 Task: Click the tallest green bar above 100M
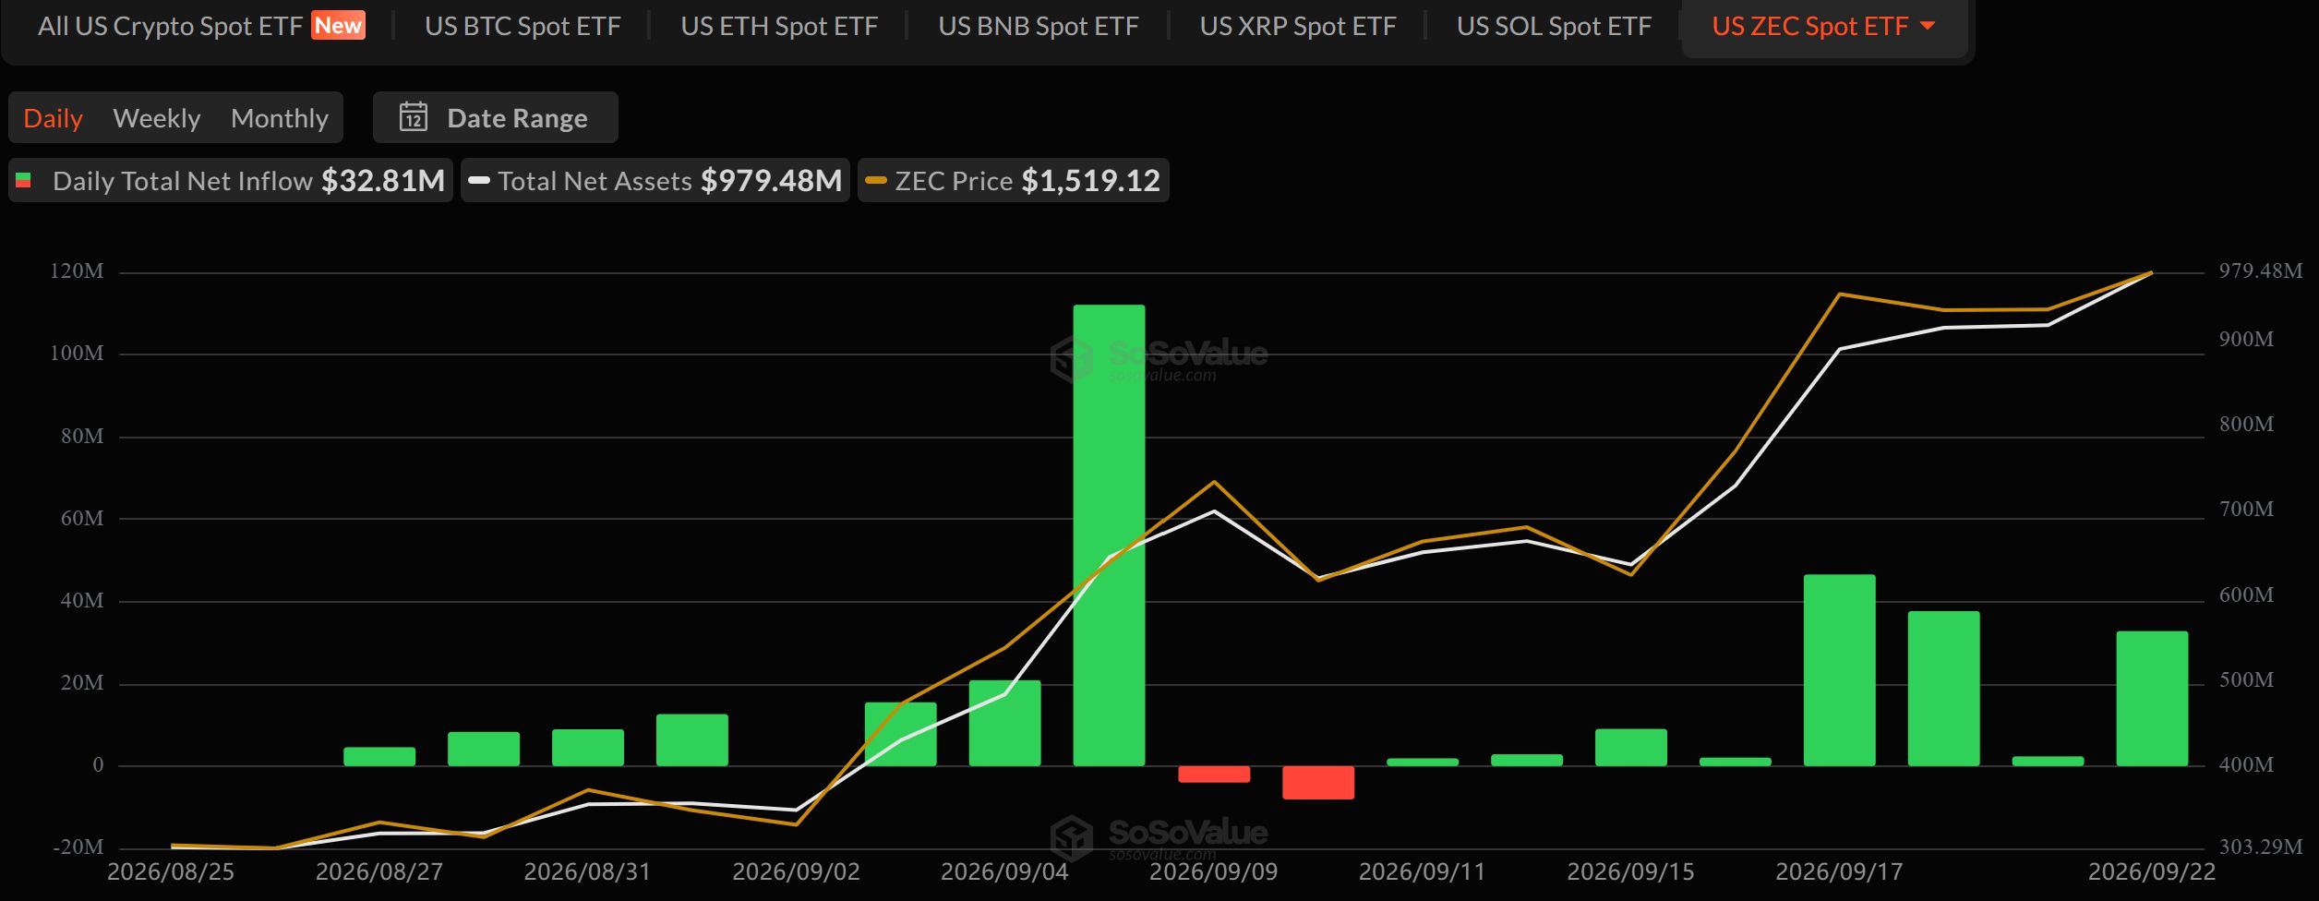[x=1109, y=535]
